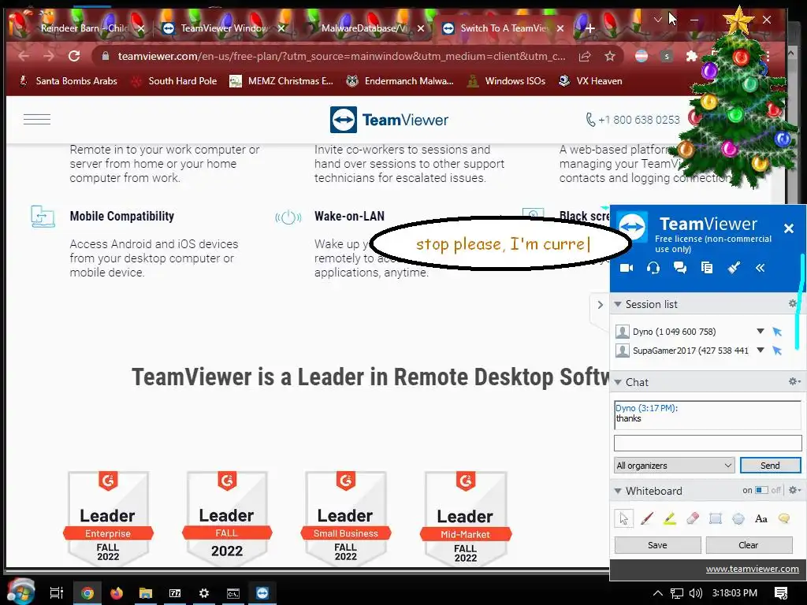Call the +1 800 638 0253 phone link

pos(633,120)
